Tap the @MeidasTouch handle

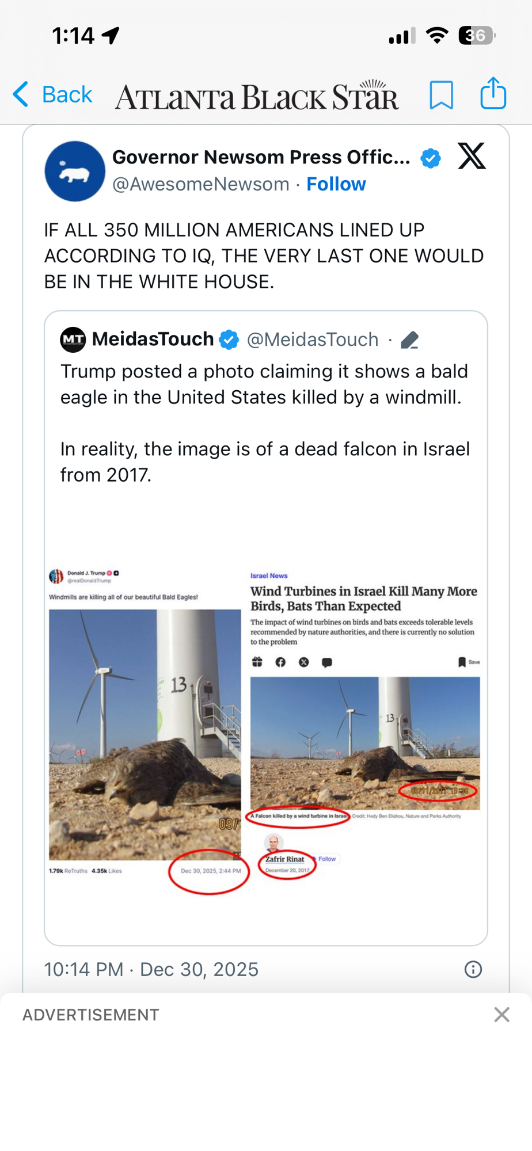click(313, 340)
